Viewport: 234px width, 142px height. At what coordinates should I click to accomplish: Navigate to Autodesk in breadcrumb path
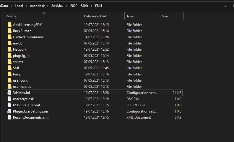(x=37, y=6)
